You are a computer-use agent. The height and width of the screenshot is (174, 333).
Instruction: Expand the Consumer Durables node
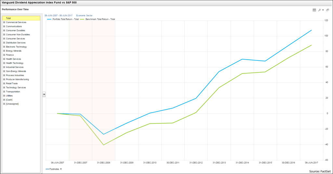click(x=4, y=30)
